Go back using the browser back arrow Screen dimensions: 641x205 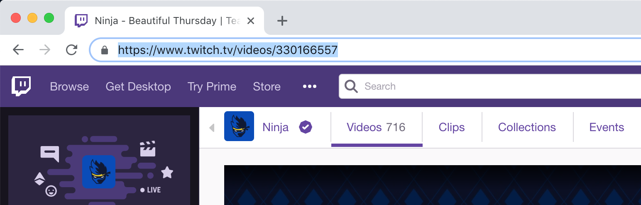point(18,50)
